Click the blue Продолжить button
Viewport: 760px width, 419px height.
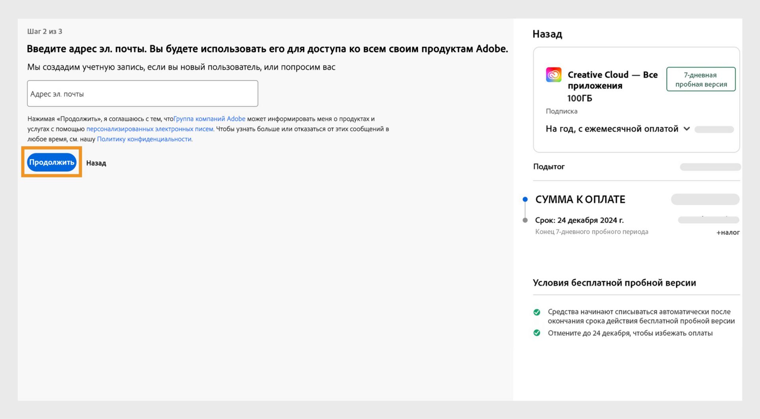coord(51,162)
